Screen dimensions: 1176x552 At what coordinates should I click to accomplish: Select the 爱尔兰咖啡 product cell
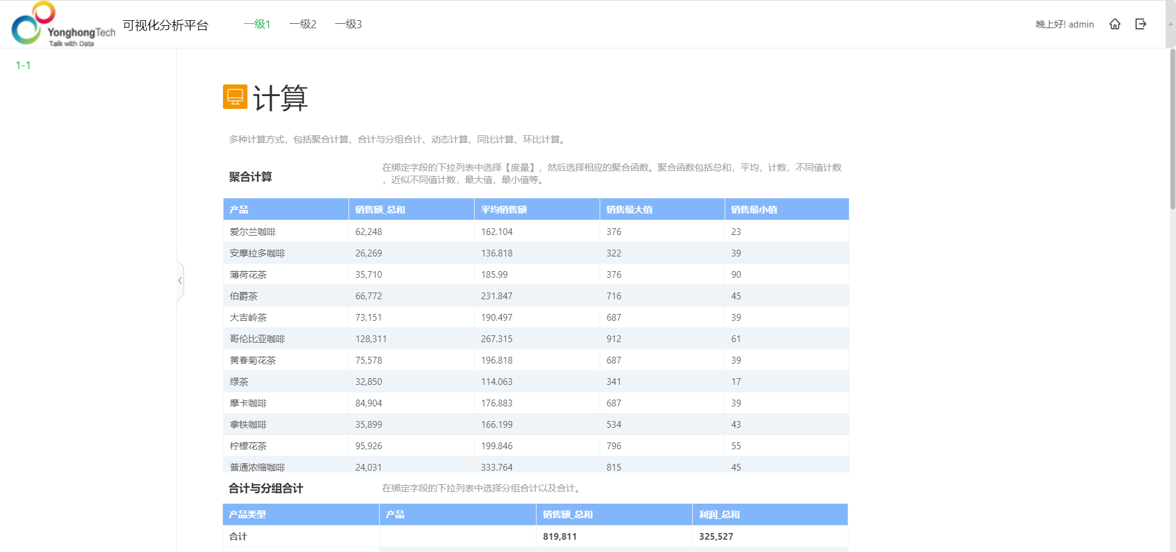pyautogui.click(x=253, y=232)
